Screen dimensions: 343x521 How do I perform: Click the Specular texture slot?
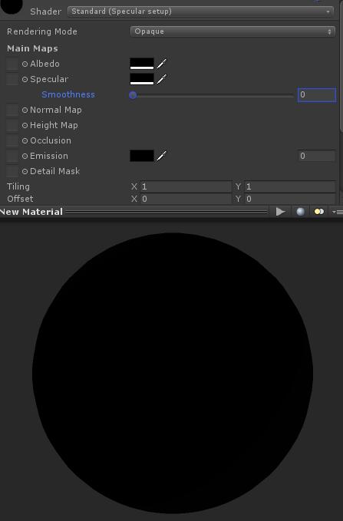(12, 79)
